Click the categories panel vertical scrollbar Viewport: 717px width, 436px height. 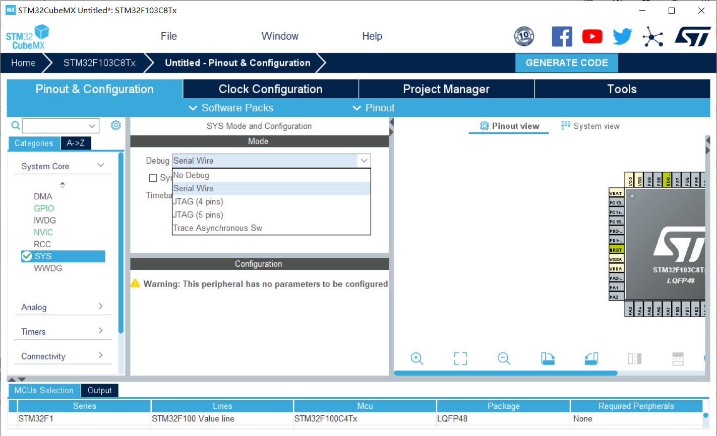coord(121,243)
